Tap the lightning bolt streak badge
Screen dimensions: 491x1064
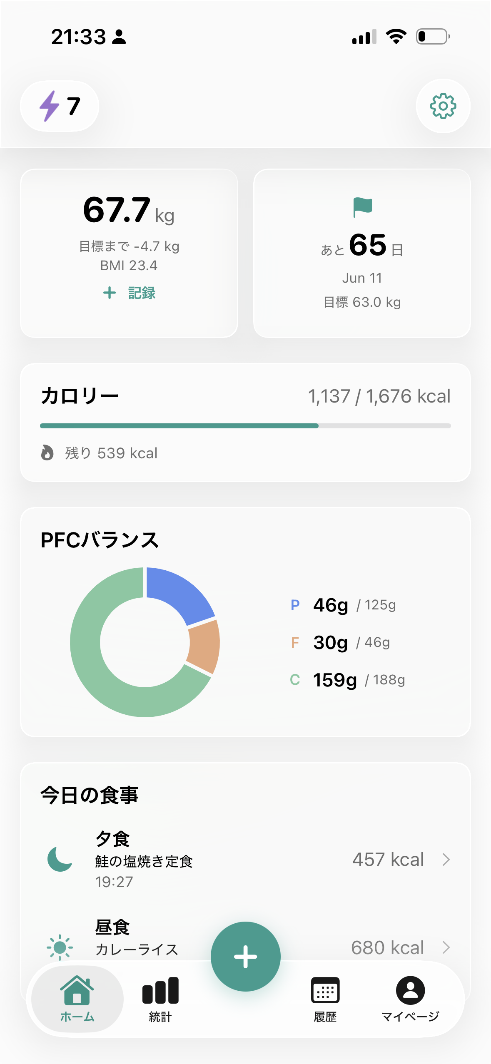59,106
